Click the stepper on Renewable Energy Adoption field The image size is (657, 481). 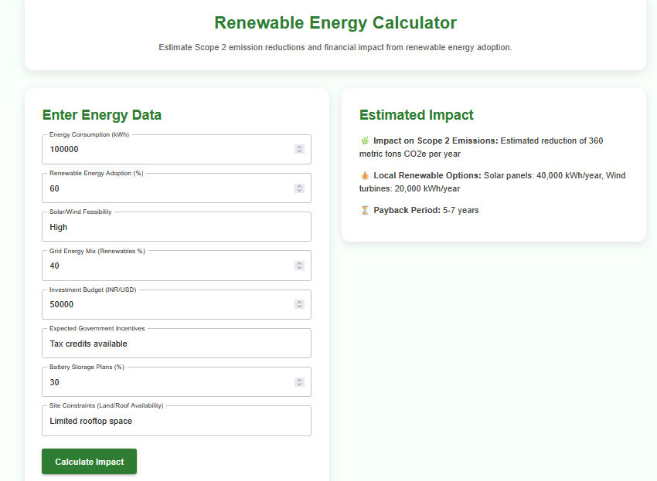point(299,188)
